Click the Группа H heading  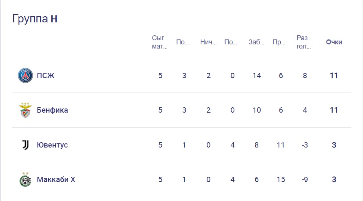[35, 19]
